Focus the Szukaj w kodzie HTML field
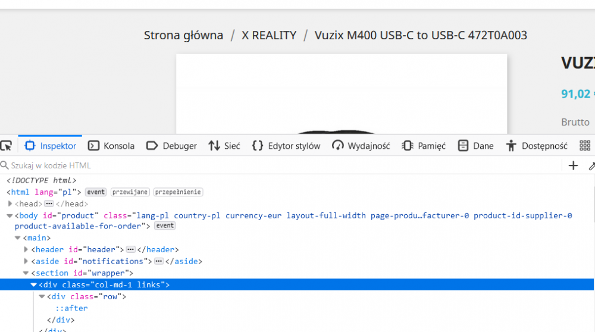 281,165
